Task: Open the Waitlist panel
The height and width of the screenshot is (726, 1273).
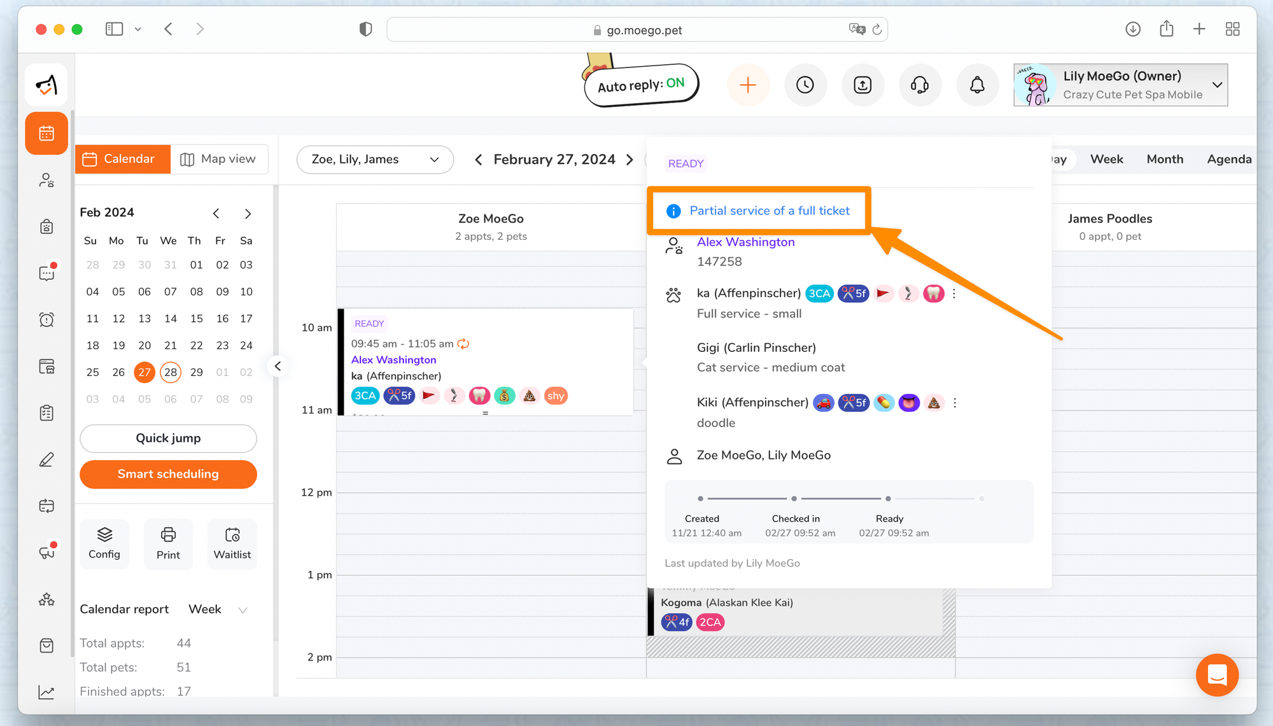Action: coord(232,543)
